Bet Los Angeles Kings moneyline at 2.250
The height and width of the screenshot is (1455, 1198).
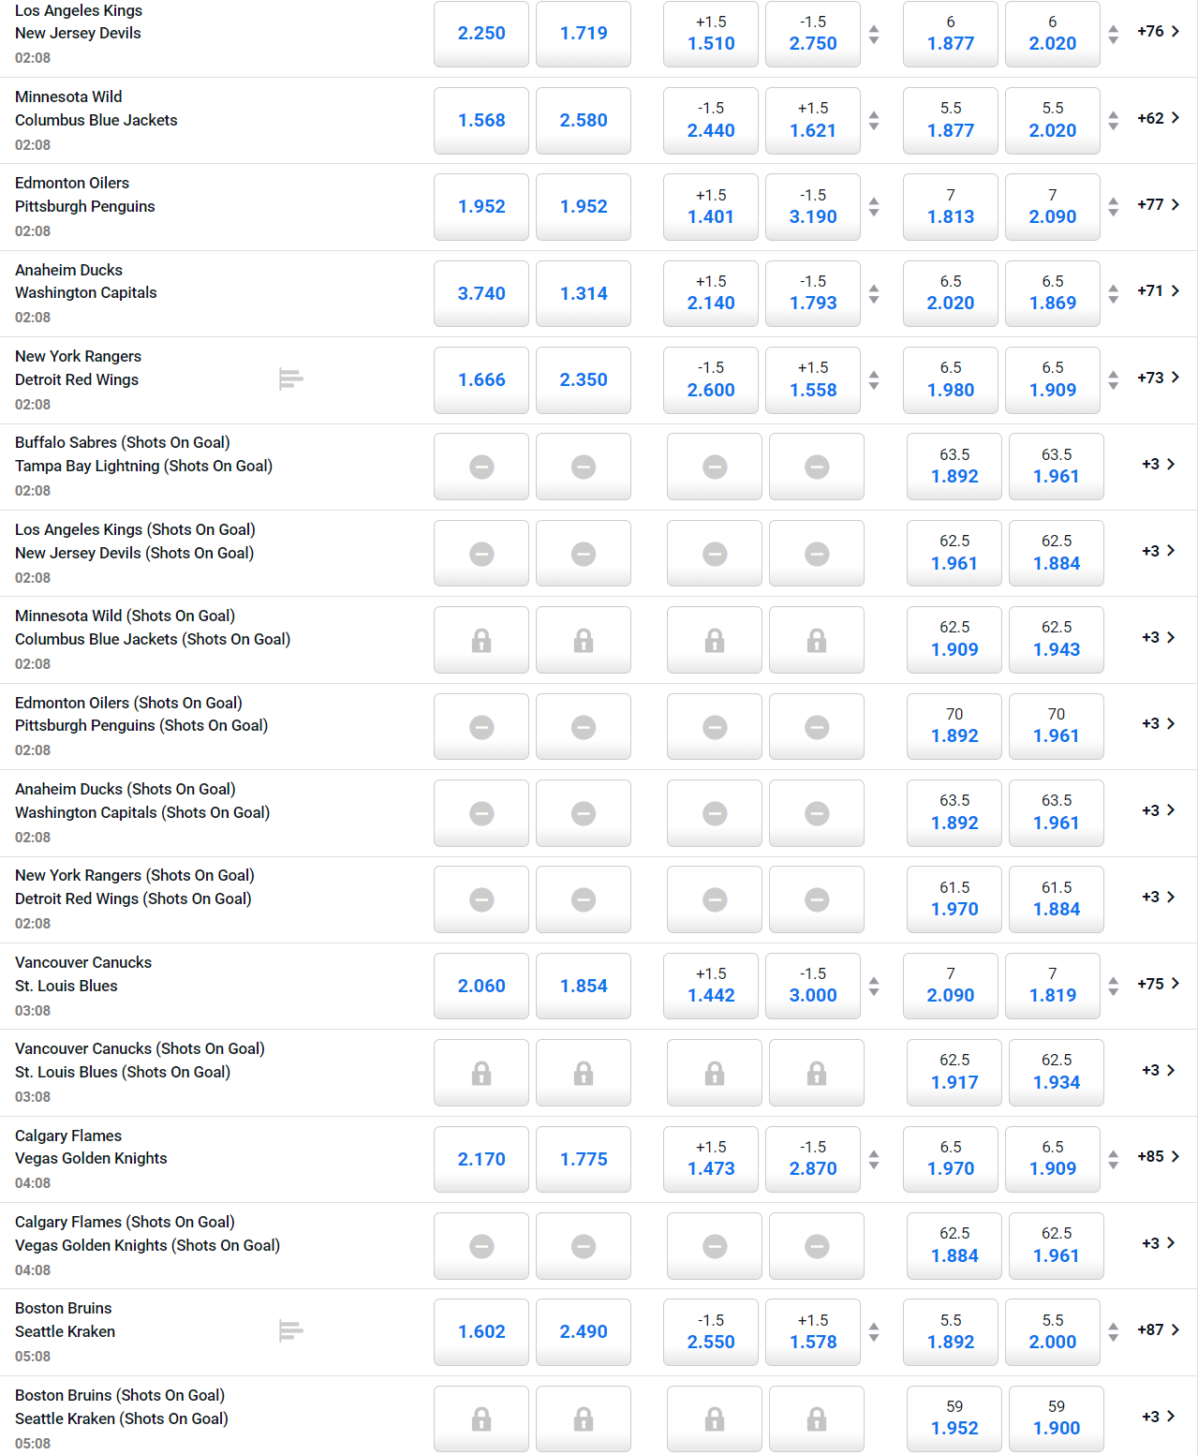(481, 34)
